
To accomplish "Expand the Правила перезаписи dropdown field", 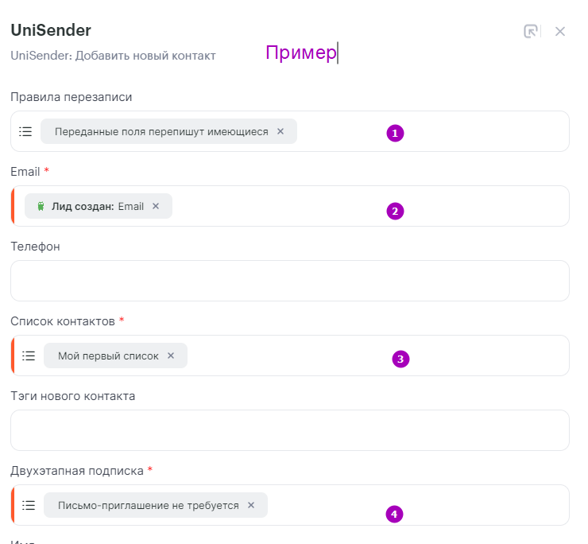I will tap(290, 131).
